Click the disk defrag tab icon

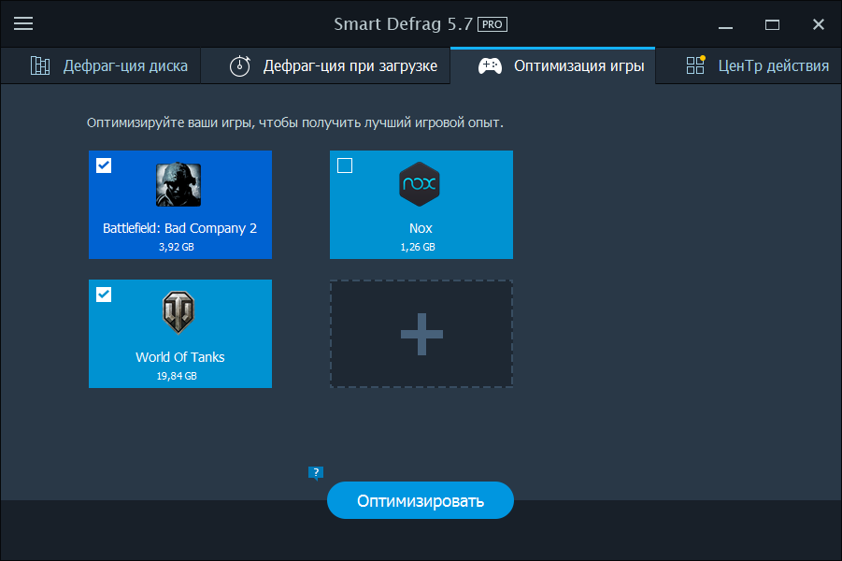(40, 65)
